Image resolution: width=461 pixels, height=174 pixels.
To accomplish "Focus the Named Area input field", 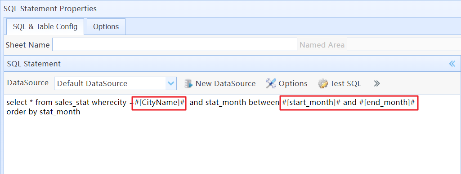I will point(404,45).
